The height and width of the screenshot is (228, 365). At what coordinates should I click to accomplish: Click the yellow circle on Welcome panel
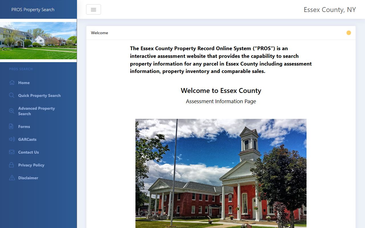348,33
